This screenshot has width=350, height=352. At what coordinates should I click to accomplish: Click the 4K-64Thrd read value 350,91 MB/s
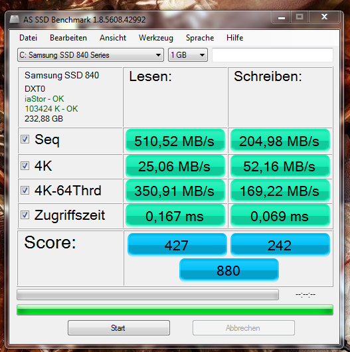[175, 191]
